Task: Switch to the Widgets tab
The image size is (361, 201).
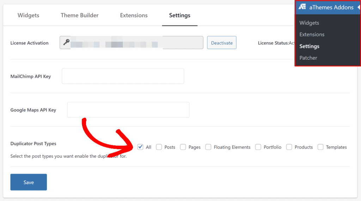Action: click(x=28, y=16)
